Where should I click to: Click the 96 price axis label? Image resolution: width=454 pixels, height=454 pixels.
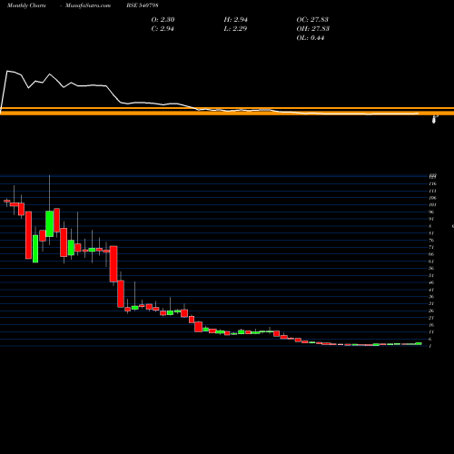pos(431,212)
